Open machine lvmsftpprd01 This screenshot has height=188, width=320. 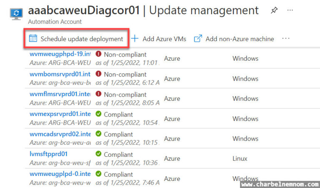pyautogui.click(x=48, y=154)
